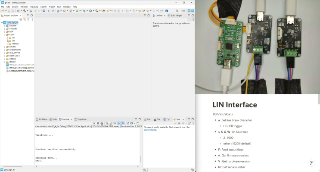Toggle Scroll Lock in Console toolbar
The height and width of the screenshot is (172, 320).
111,123
